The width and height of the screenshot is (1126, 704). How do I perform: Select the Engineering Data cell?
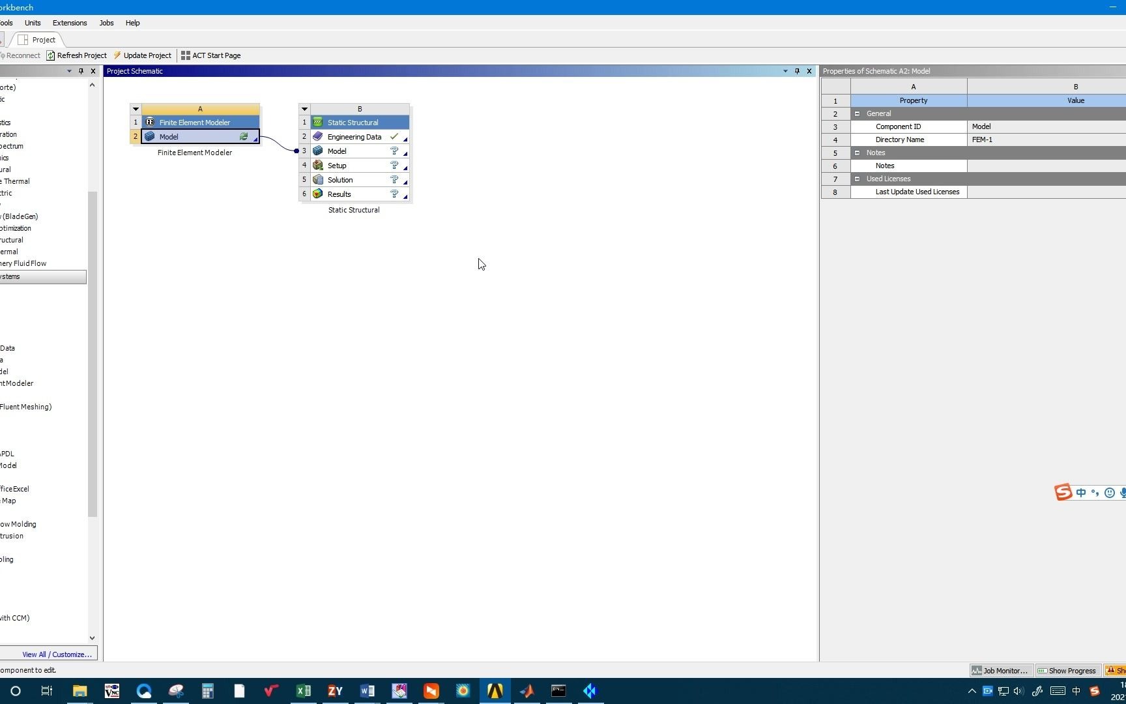click(360, 137)
